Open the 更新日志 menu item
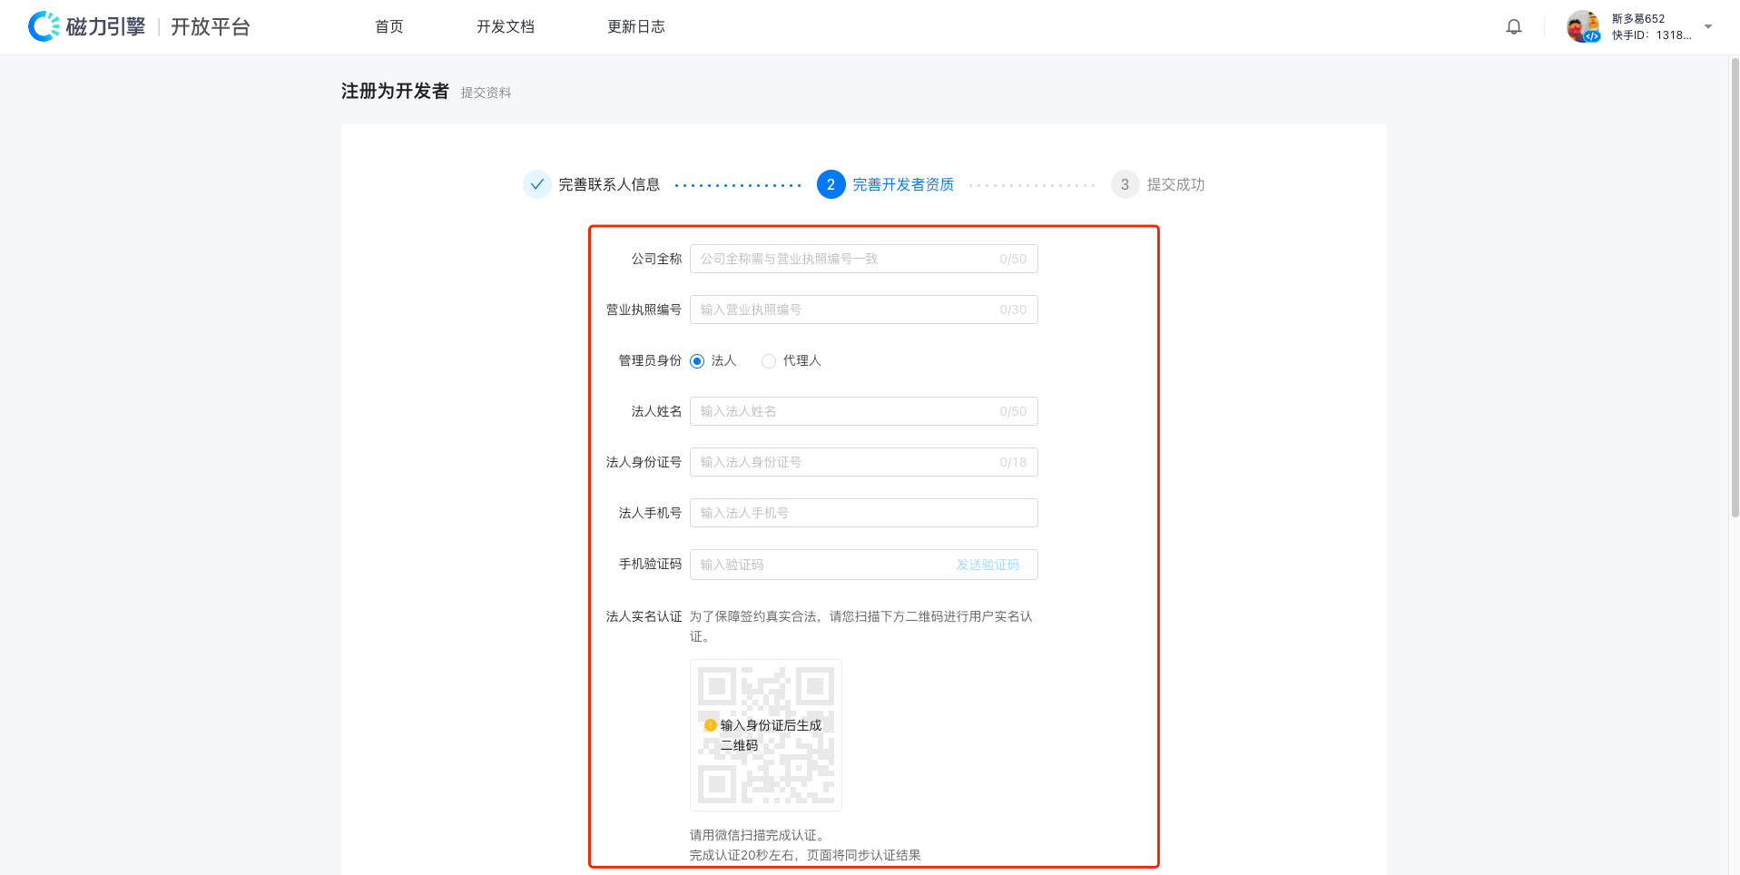 tap(636, 26)
